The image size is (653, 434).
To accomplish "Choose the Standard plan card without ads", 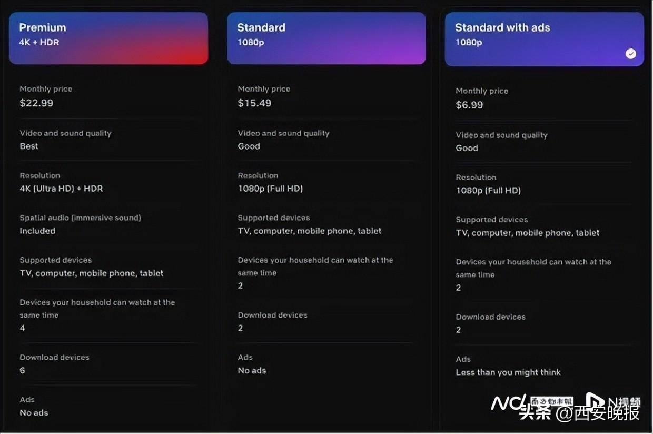I will (326, 38).
